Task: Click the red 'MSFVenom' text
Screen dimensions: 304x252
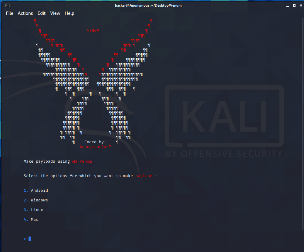Action: (82, 161)
